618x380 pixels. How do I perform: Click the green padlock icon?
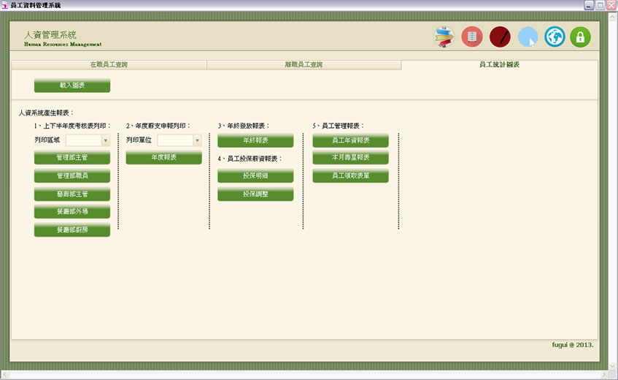(580, 37)
